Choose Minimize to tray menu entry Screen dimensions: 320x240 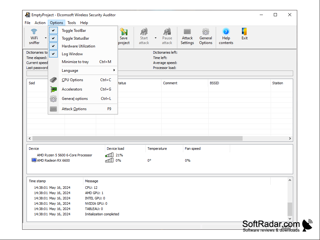point(83,61)
